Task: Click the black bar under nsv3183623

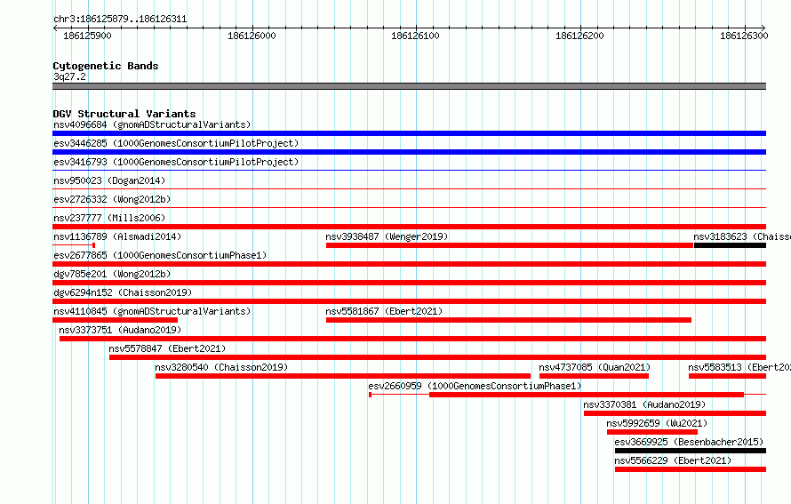Action: pos(730,245)
